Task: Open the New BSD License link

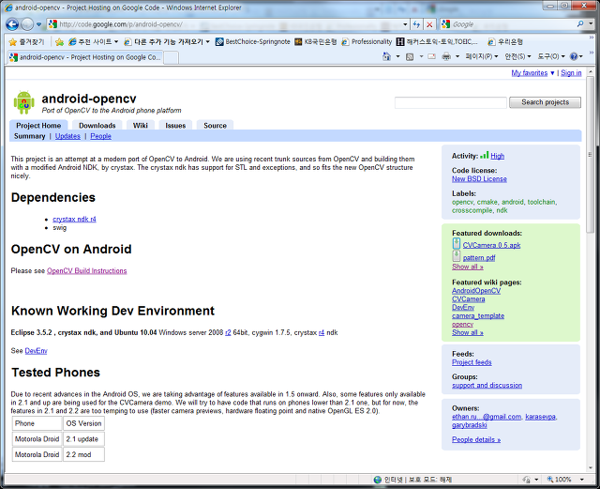Action: pyautogui.click(x=479, y=179)
